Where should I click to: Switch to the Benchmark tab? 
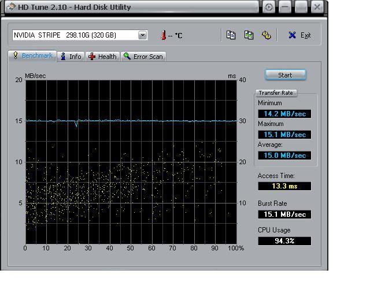[x=32, y=56]
